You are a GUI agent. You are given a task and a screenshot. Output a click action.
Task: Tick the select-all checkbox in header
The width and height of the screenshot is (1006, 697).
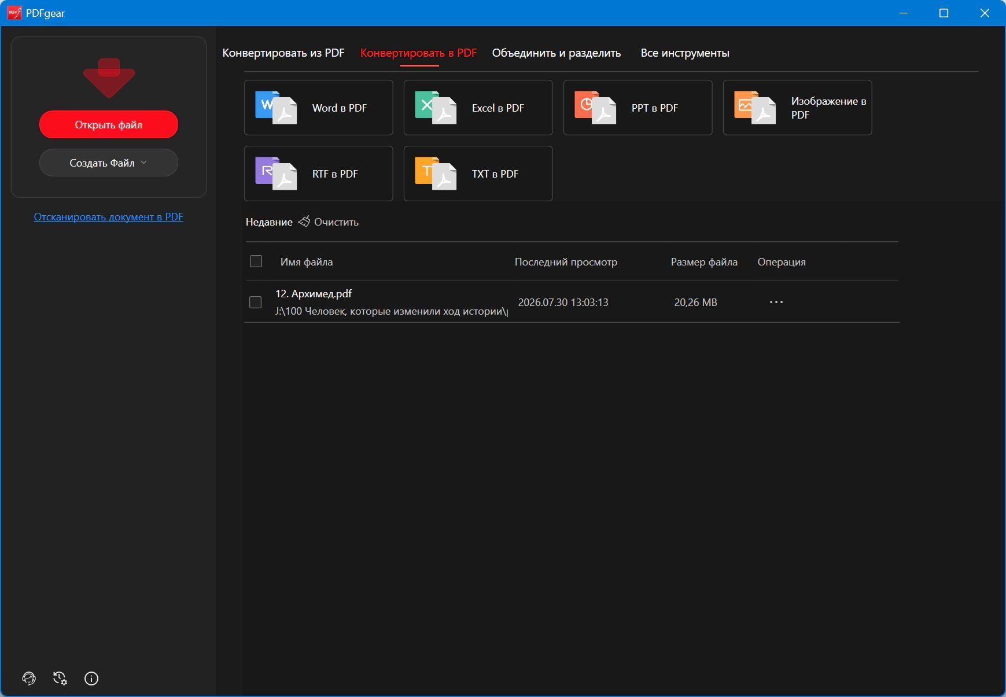point(256,261)
